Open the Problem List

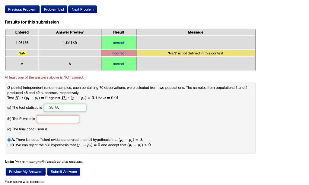point(54,9)
